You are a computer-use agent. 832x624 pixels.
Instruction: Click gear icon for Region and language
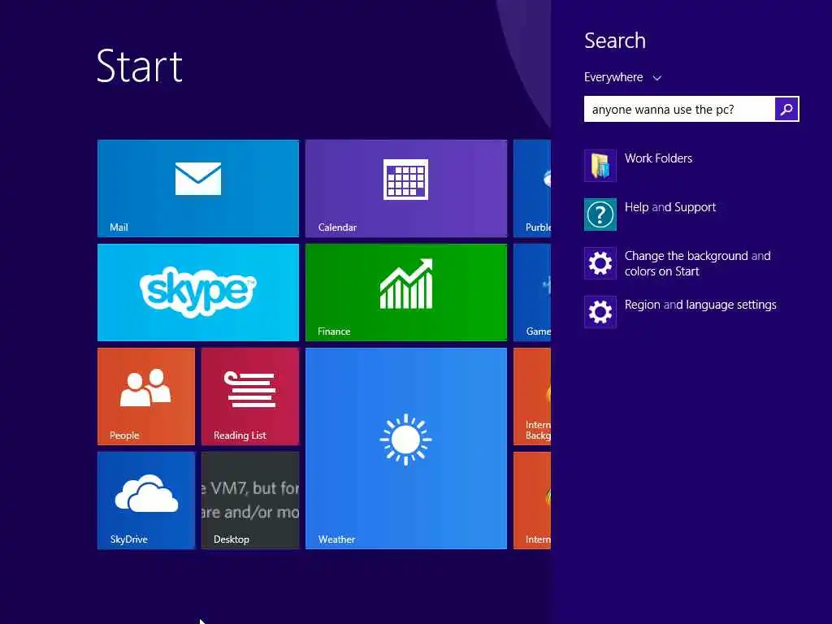[600, 312]
